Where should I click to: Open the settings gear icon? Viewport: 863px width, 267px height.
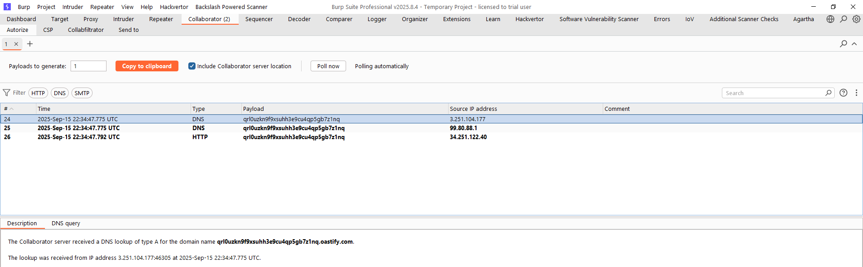click(856, 19)
